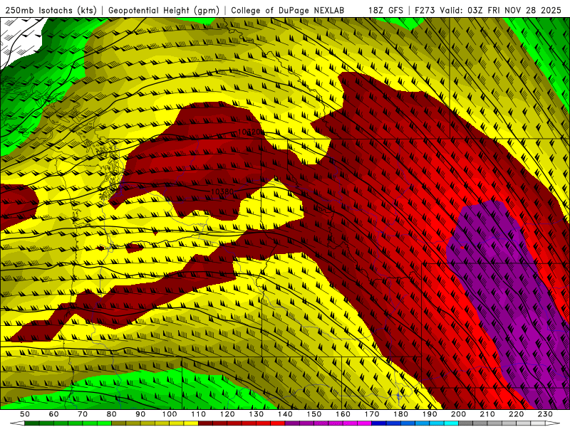Click the colorbar value 170
570x427 pixels.
coord(372,414)
